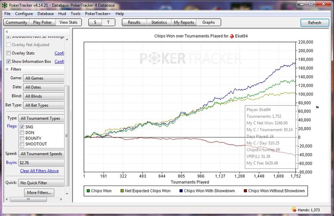Switch to the Statistics tab
This screenshot has height=216, width=334.
159,22
